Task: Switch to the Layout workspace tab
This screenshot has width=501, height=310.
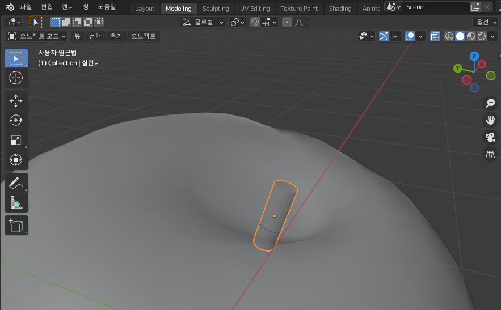Action: click(145, 9)
